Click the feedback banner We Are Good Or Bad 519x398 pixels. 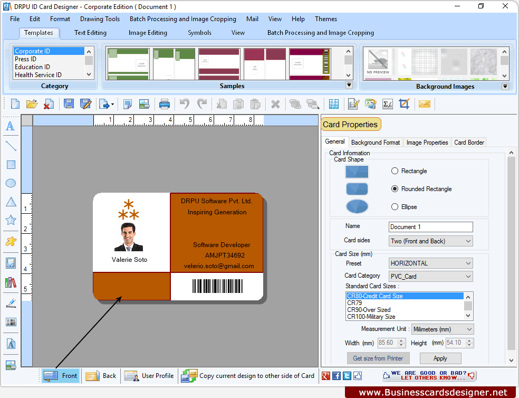tap(429, 375)
